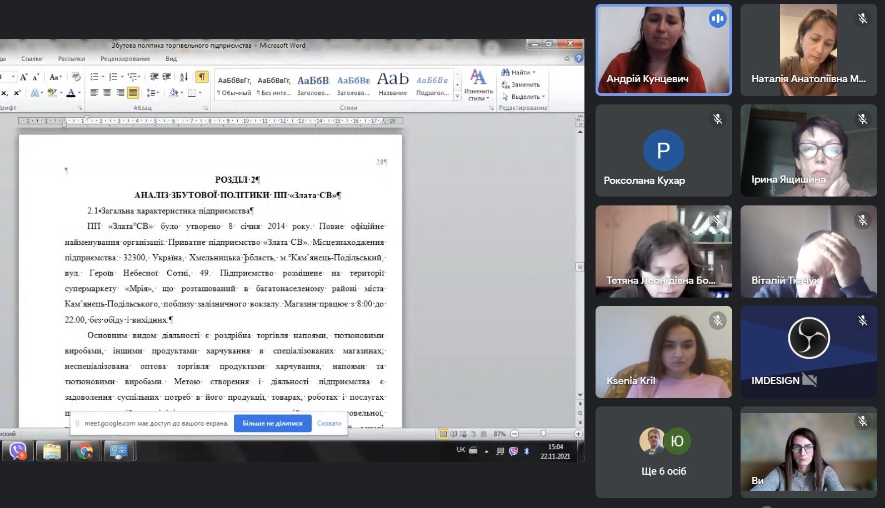Image resolution: width=885 pixels, height=508 pixels.
Task: Open the Рассылки ribbon tab
Action: [71, 59]
